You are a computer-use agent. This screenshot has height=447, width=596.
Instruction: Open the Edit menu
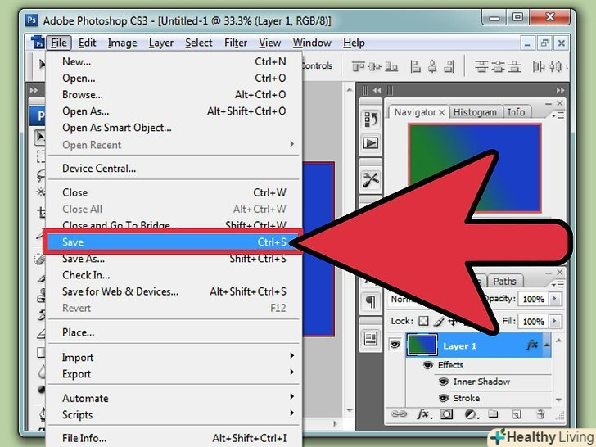pyautogui.click(x=87, y=43)
